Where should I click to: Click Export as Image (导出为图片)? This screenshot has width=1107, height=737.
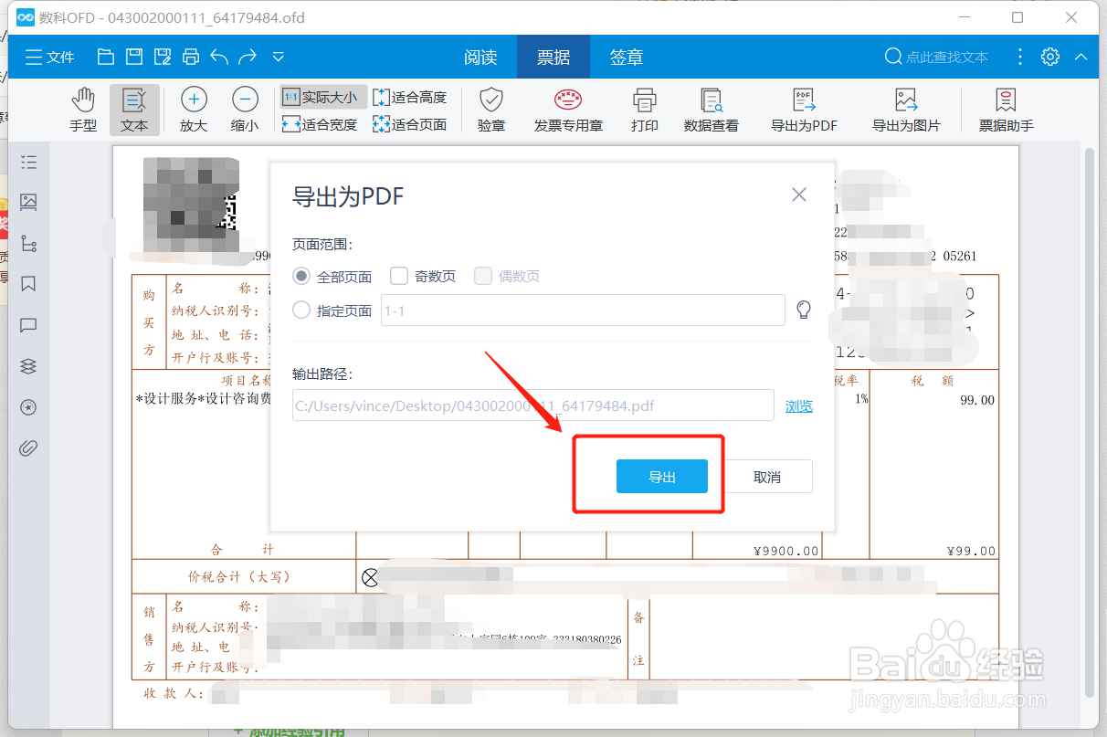point(907,109)
